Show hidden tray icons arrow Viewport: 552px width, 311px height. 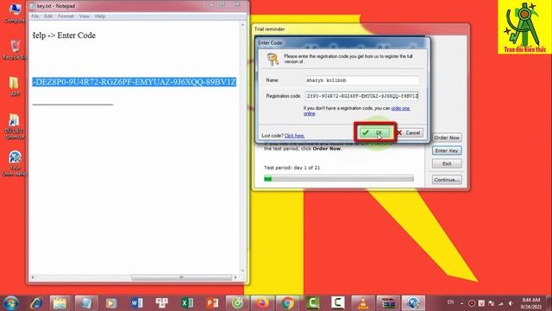[x=461, y=303]
